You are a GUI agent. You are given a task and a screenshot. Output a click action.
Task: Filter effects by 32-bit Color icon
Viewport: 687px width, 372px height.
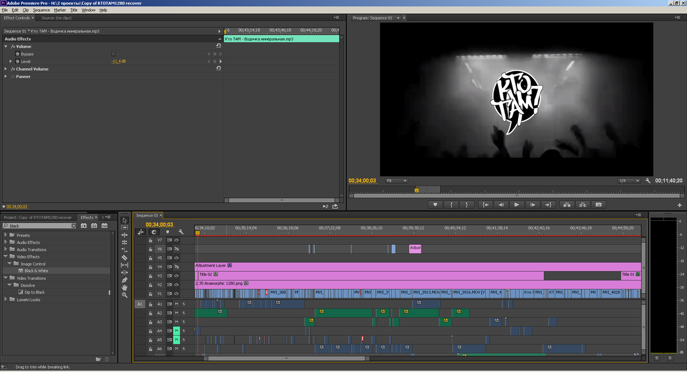point(94,226)
